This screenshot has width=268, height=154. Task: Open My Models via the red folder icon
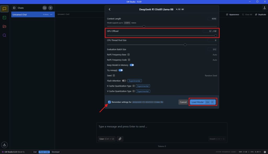pos(4,26)
